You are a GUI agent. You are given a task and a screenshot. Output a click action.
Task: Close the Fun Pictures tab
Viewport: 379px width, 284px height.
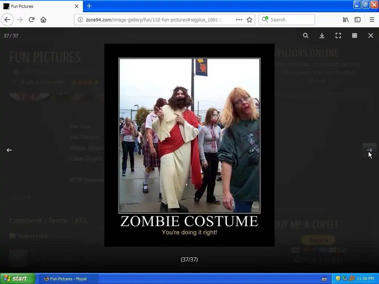(77, 6)
